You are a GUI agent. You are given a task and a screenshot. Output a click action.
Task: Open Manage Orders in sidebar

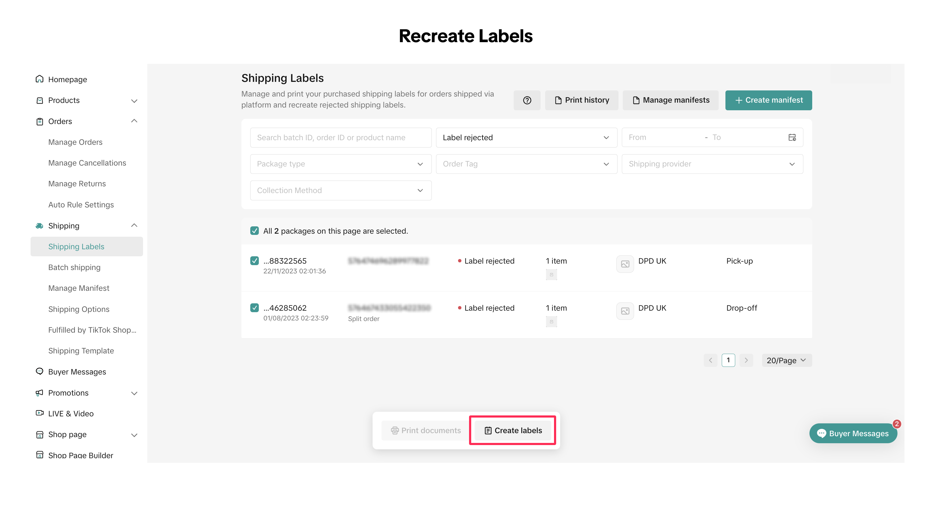click(75, 142)
